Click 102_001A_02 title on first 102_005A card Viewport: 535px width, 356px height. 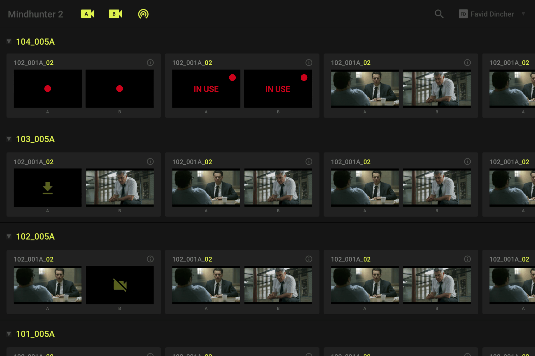[34, 259]
